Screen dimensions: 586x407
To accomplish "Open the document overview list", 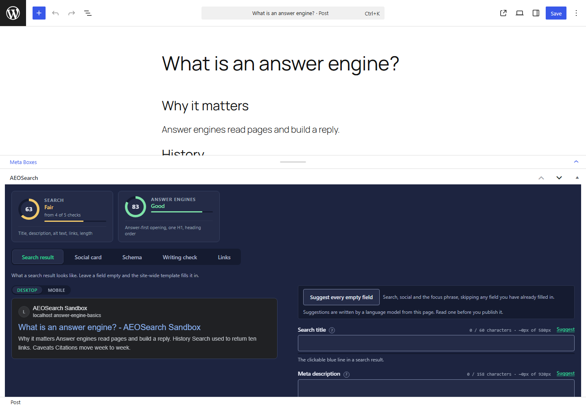I will pos(88,13).
